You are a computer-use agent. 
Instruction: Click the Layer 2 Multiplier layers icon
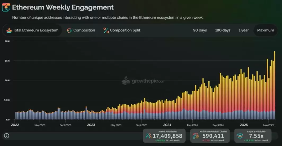click(240, 136)
